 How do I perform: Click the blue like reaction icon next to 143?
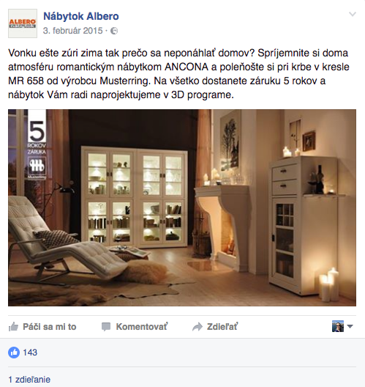tap(14, 353)
